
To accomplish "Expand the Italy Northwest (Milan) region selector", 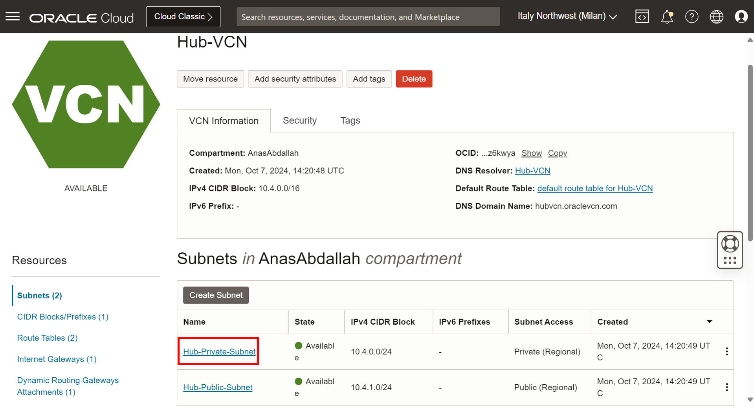I will coord(567,16).
